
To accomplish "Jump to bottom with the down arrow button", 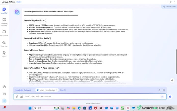I will point(172,80).
